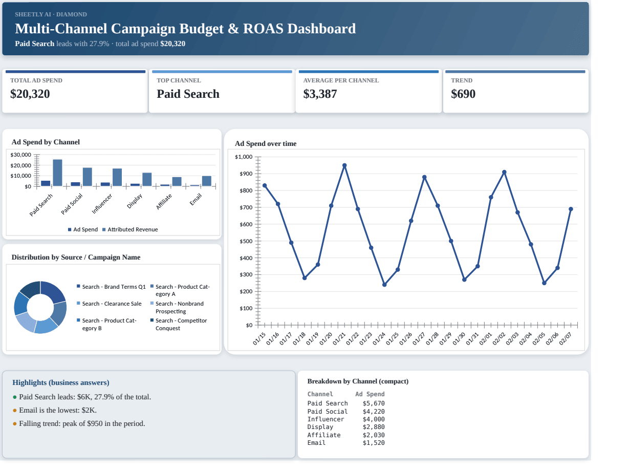Click the Ad Spend legend swatch
628x472 pixels.
[x=70, y=230]
